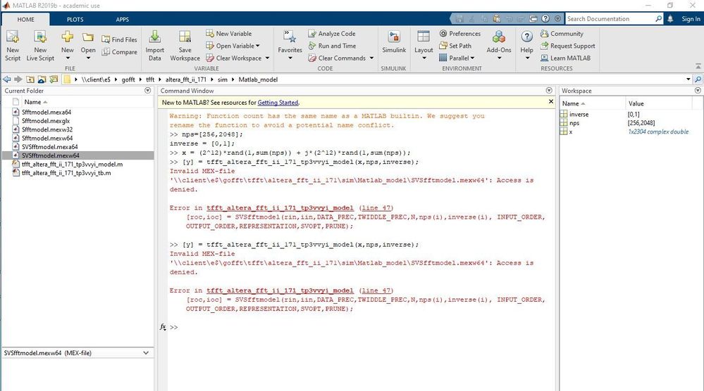
Task: Open Community resources
Action: click(562, 34)
